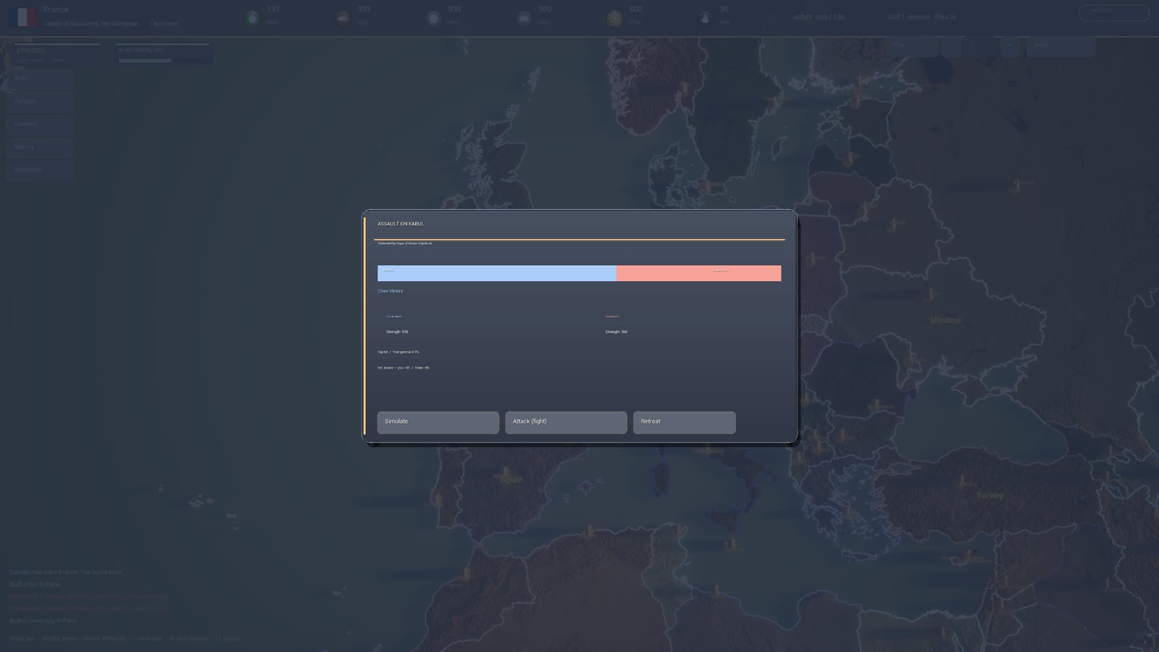Retreat from the assault on Kabul
The height and width of the screenshot is (652, 1159).
click(x=684, y=422)
